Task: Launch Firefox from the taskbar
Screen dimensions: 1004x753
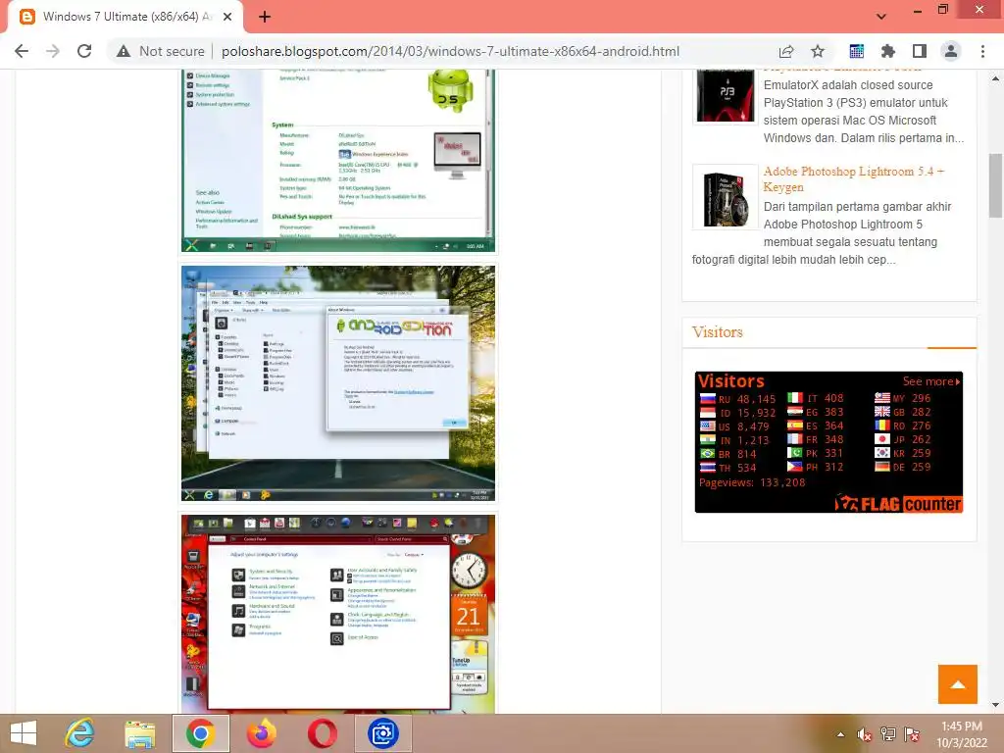Action: [x=261, y=733]
